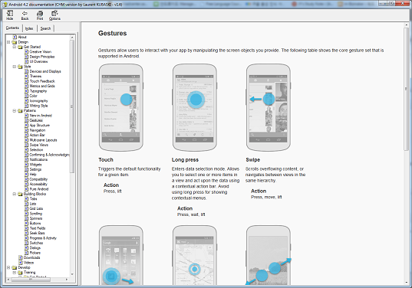Click the page icon beside Videos
The height and width of the screenshot is (288, 412).
click(21, 263)
